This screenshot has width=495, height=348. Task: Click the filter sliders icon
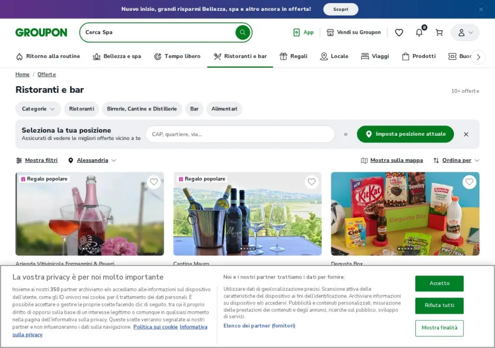pos(19,160)
